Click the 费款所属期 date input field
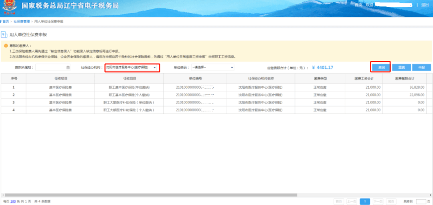This screenshot has width=433, height=205. 53,68
